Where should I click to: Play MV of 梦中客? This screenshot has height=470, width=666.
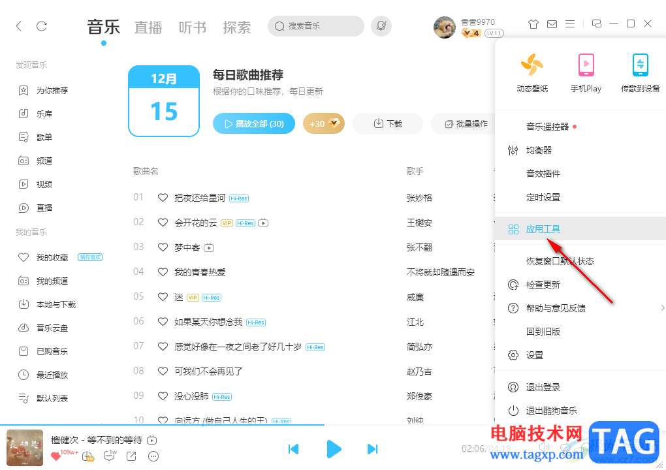(209, 247)
